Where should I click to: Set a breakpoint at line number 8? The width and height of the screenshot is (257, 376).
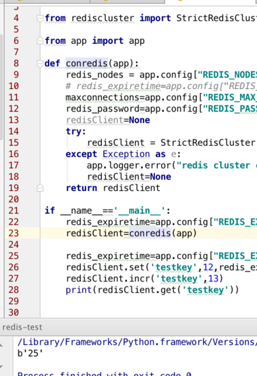pos(16,63)
